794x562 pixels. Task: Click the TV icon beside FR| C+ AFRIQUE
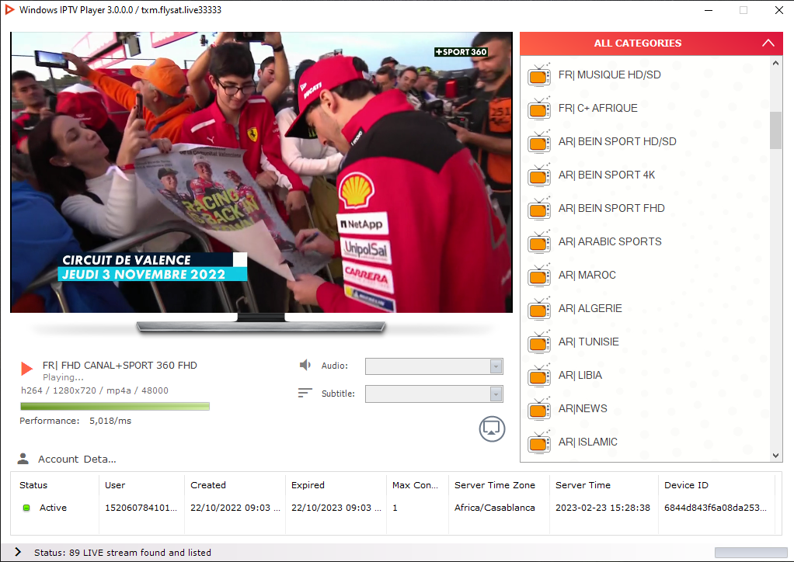(539, 109)
